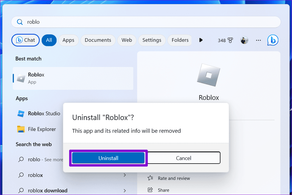Click inside the search input field
Viewport: 292px width, 195px height.
(119, 22)
